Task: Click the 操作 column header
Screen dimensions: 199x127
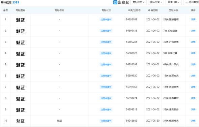Action: [193, 10]
